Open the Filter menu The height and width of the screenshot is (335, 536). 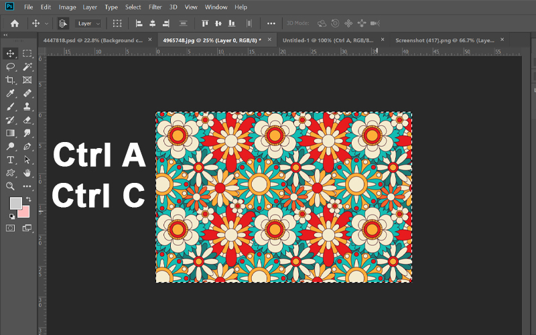tap(155, 7)
